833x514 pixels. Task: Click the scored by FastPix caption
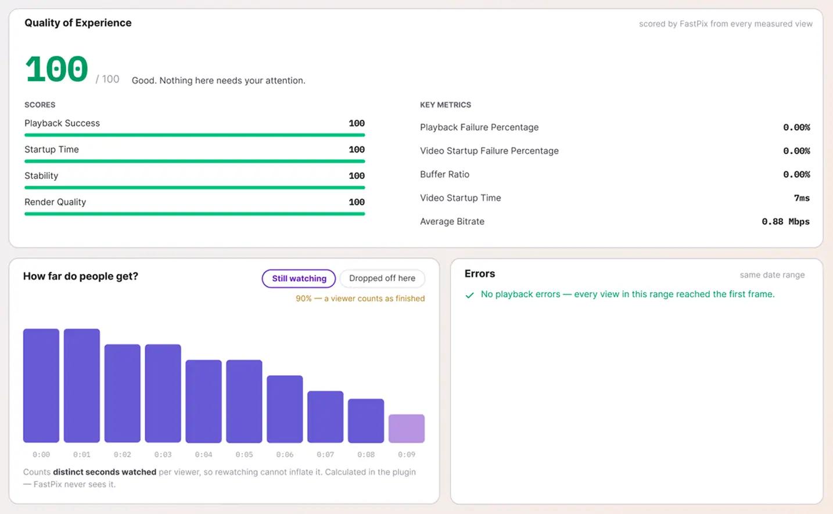[726, 24]
